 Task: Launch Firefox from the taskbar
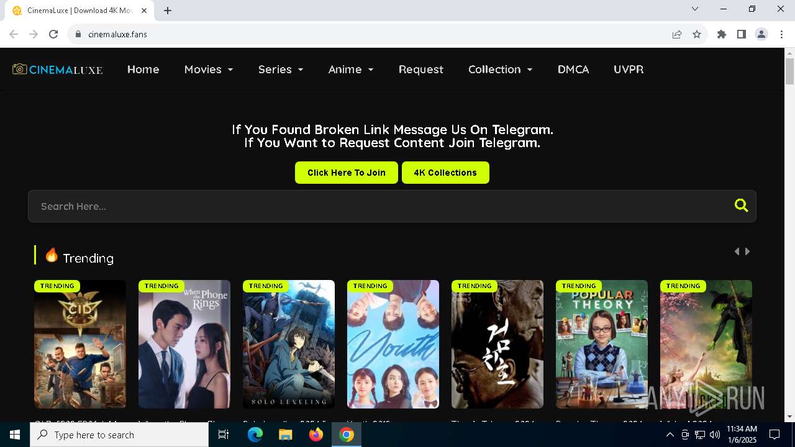316,435
